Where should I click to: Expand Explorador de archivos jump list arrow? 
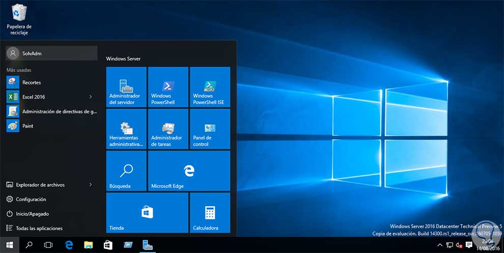click(x=91, y=184)
